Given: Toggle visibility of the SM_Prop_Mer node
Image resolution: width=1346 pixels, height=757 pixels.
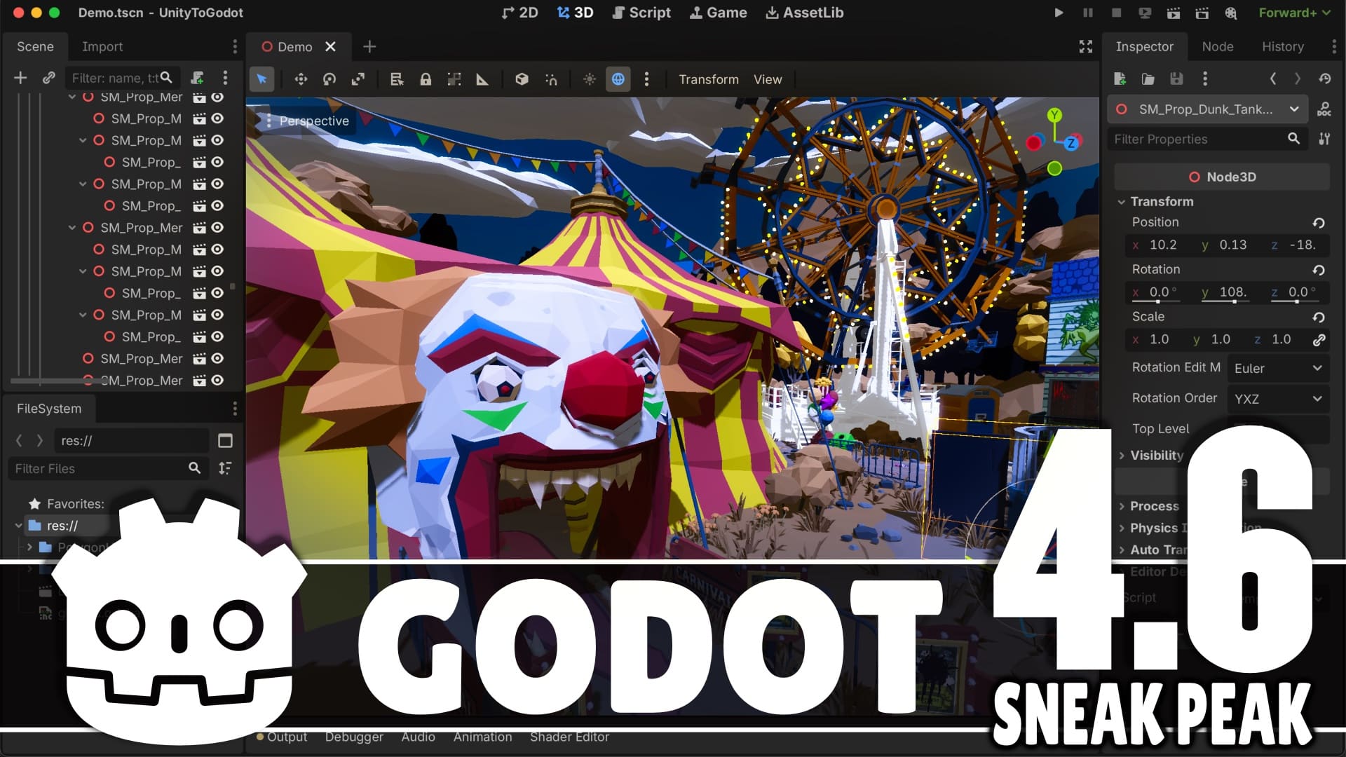Looking at the screenshot, I should click(x=217, y=97).
